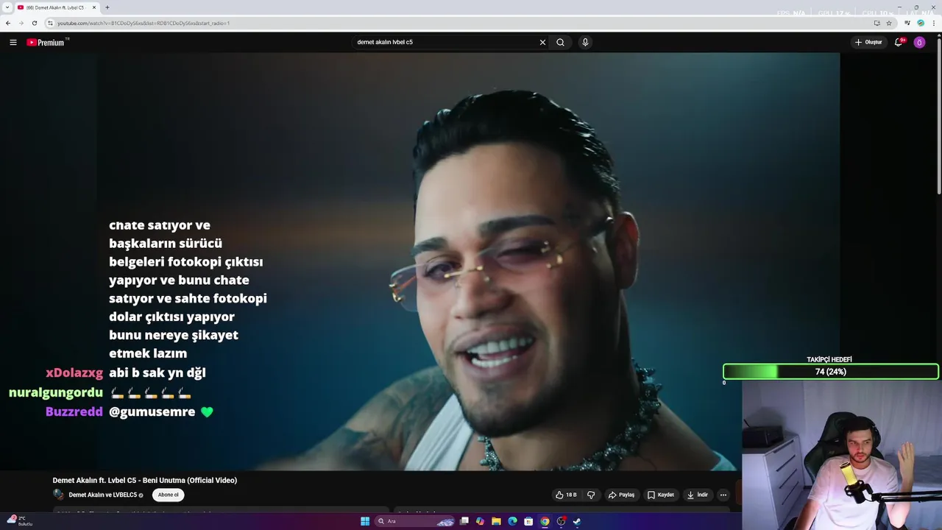Go forward in the browser

click(21, 23)
